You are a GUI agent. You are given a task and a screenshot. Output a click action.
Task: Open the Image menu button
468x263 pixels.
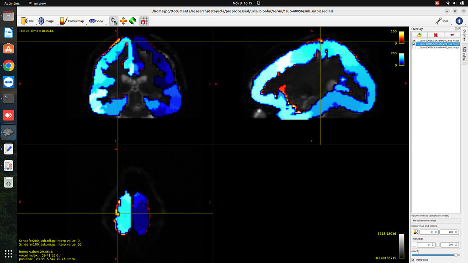coord(46,21)
